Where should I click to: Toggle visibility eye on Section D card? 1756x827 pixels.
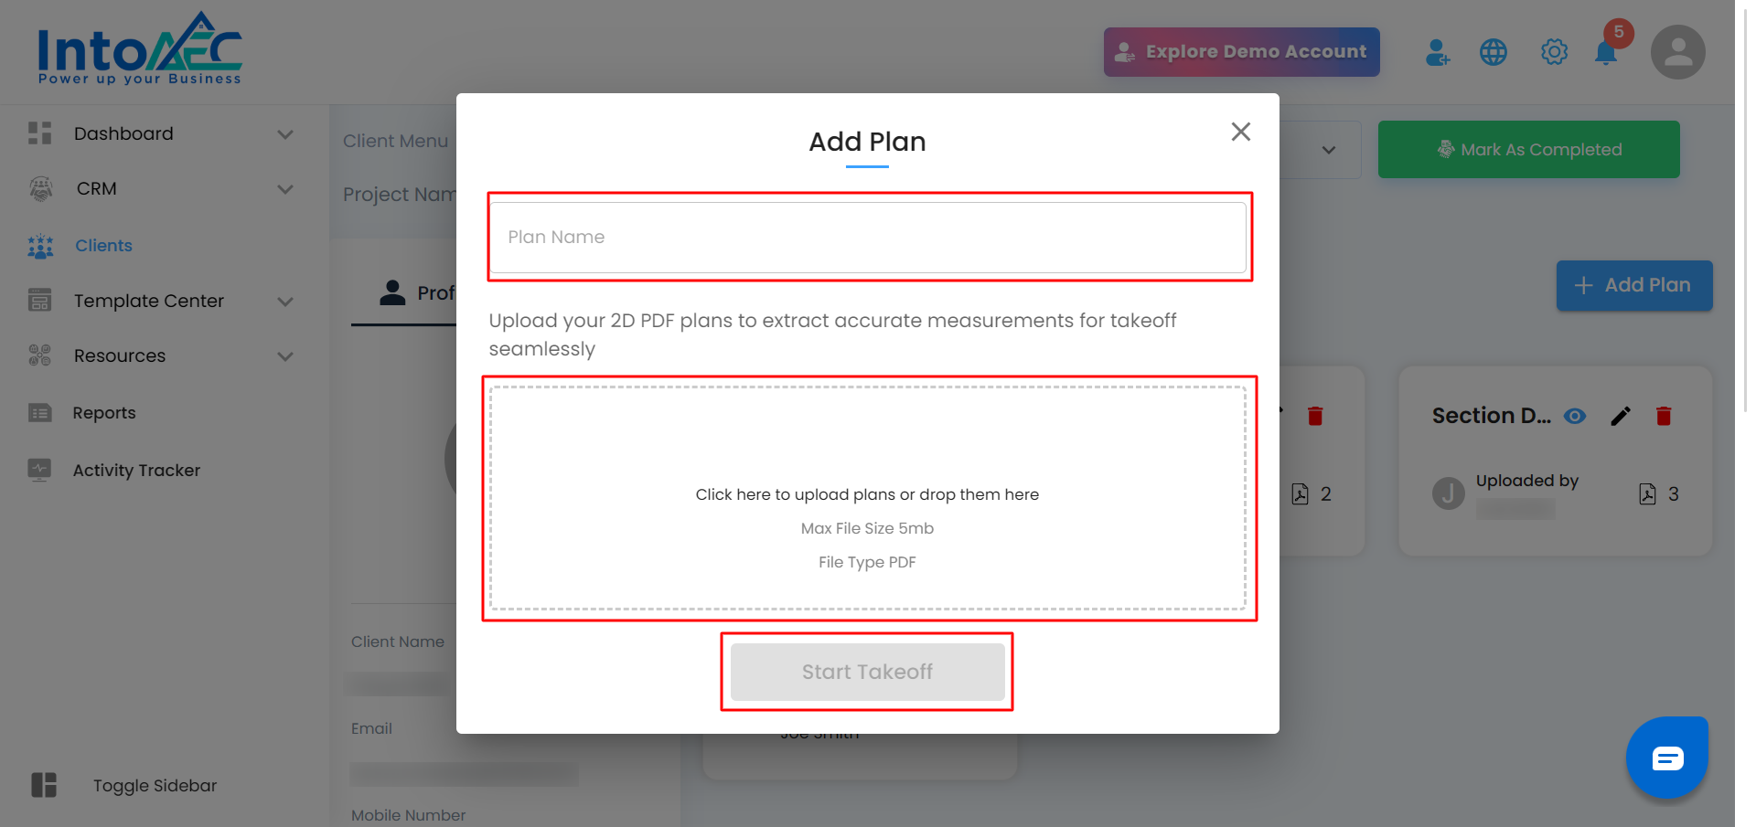pos(1575,417)
